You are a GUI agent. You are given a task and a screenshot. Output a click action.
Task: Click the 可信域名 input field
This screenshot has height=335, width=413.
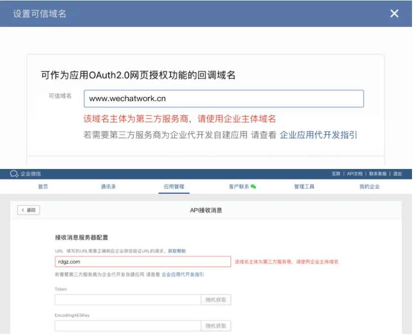click(x=224, y=99)
